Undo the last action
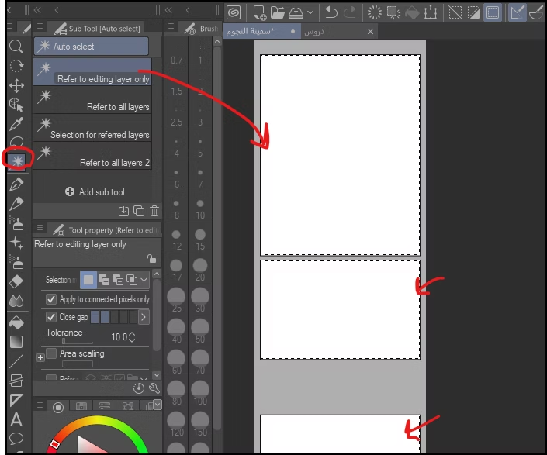This screenshot has height=455, width=547. [331, 13]
